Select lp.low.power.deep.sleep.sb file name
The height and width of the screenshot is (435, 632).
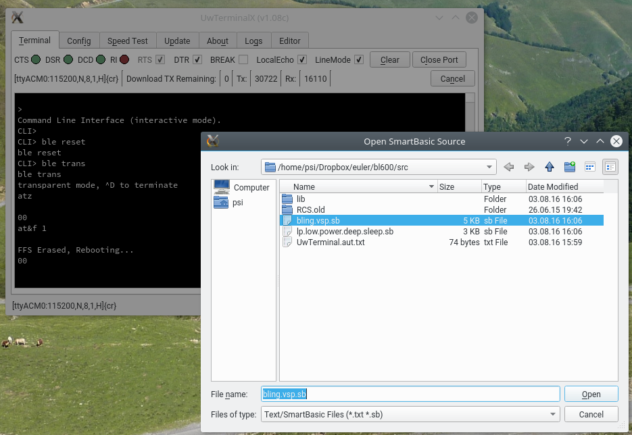click(345, 232)
